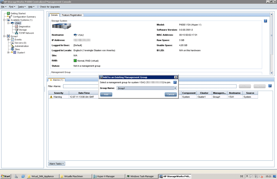This screenshot has width=277, height=179.
Task: Select the Configuration Summary sigma icon
Action: click(x=10, y=16)
